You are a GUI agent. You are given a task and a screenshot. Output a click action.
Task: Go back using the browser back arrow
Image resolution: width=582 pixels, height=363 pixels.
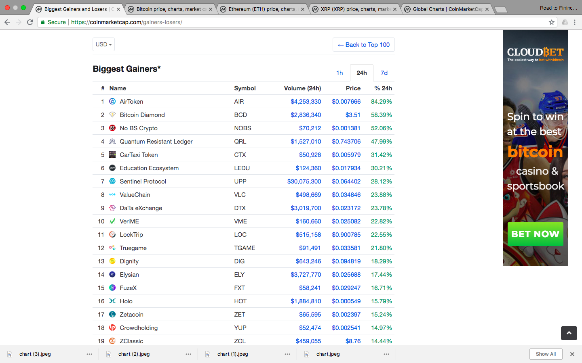click(7, 22)
